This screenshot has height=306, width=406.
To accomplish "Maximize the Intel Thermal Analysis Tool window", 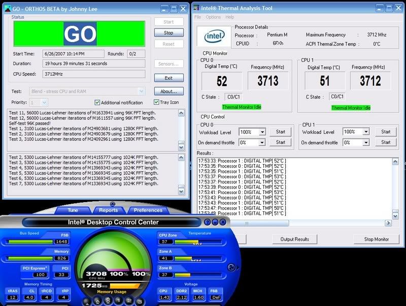I will pos(389,8).
